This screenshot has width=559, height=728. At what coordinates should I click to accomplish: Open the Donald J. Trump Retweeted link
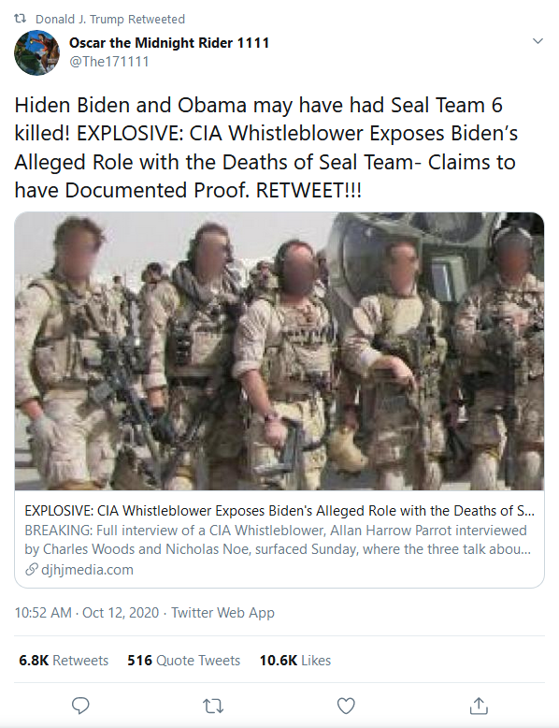110,19
